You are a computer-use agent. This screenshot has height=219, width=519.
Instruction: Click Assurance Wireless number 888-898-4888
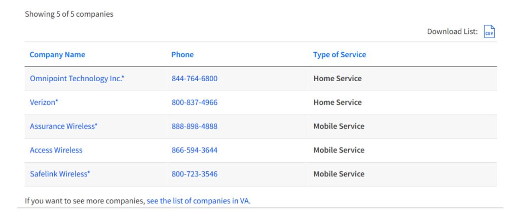pos(195,126)
